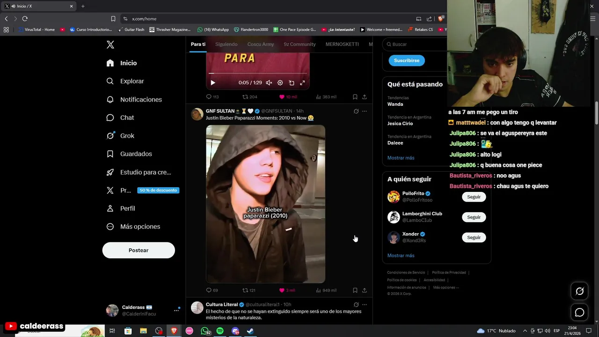Bookmark the post with 363 mil views
Screen dimensions: 599x337
click(355, 97)
